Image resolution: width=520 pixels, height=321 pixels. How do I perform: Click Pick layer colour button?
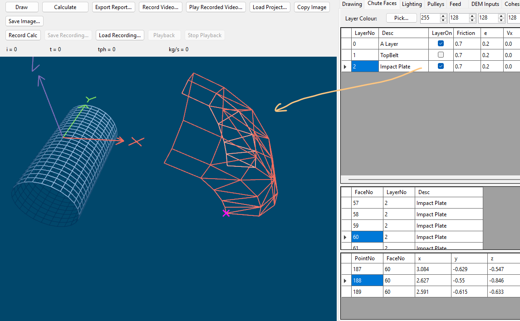pos(401,18)
